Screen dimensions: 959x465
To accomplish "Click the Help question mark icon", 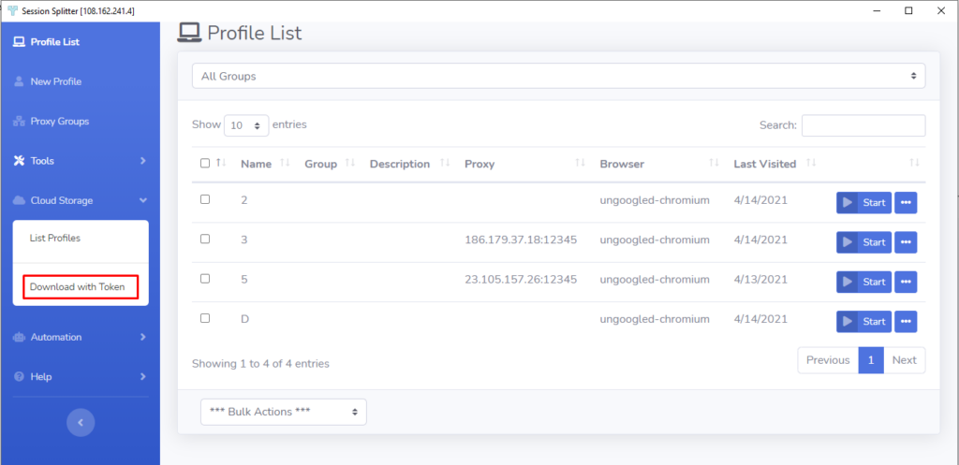I will tap(19, 376).
